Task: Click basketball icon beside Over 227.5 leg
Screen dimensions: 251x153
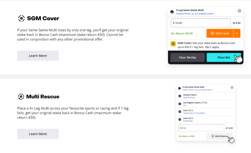Action: (179, 119)
